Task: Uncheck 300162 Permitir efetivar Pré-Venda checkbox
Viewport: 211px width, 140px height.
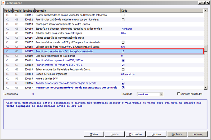Action: (x=123, y=65)
